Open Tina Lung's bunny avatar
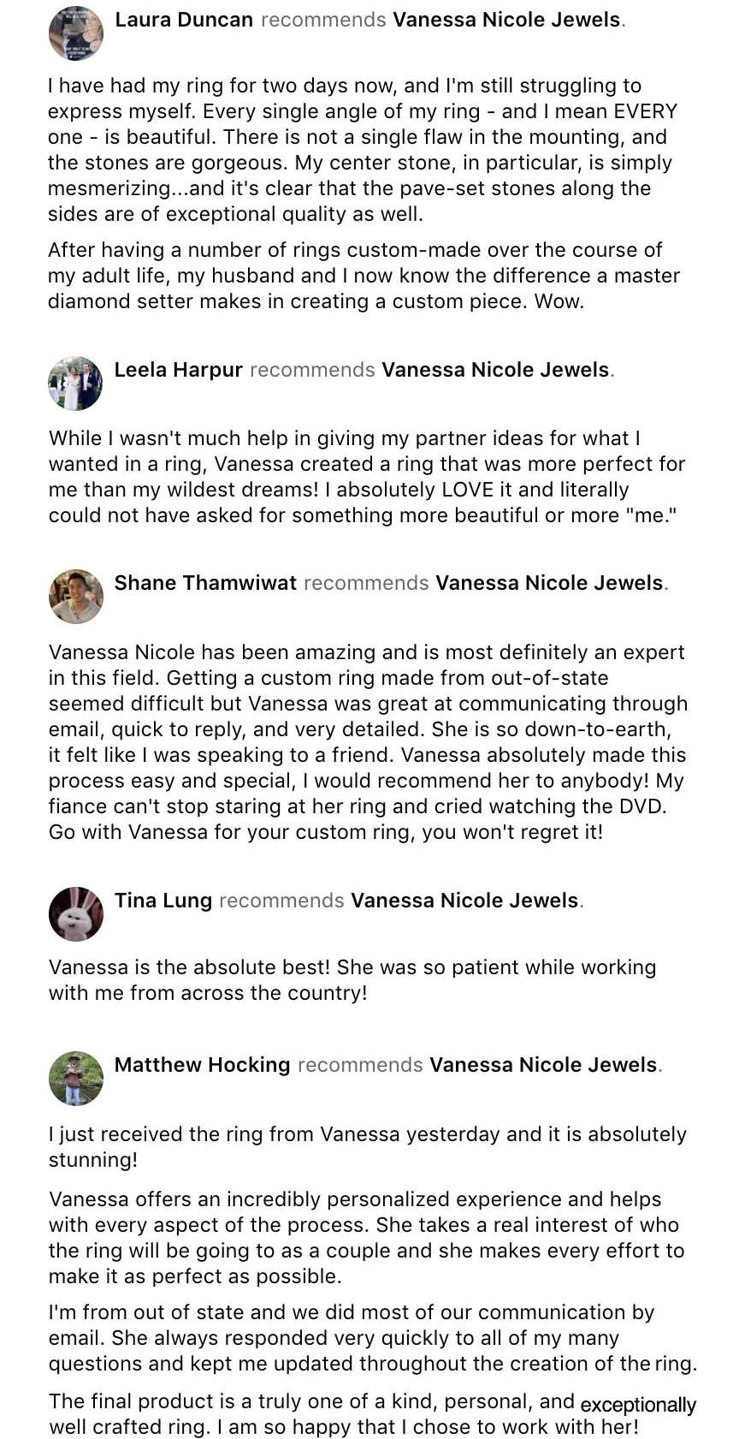This screenshot has height=1439, width=739. coord(76,914)
